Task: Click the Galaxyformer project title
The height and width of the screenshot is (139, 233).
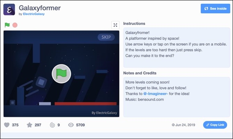Action: (x=40, y=8)
